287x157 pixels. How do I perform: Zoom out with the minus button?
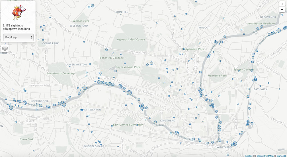click(x=282, y=9)
